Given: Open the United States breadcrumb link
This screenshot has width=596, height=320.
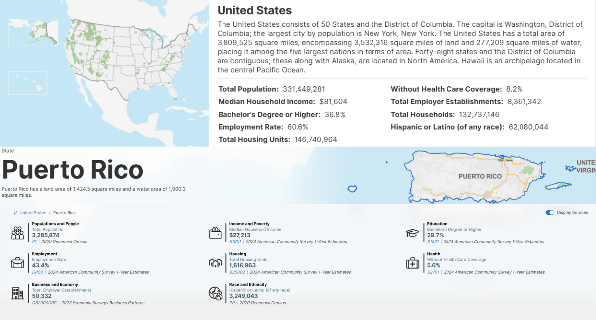Looking at the screenshot, I should (33, 213).
